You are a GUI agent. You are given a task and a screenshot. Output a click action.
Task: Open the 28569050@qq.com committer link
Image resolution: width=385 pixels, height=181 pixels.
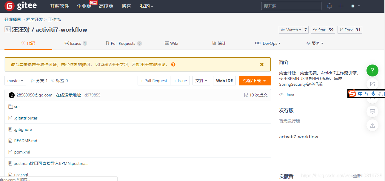point(34,95)
